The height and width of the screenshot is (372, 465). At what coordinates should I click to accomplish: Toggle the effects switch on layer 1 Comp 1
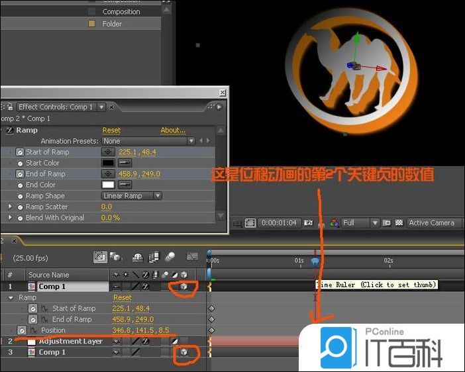[x=145, y=287]
